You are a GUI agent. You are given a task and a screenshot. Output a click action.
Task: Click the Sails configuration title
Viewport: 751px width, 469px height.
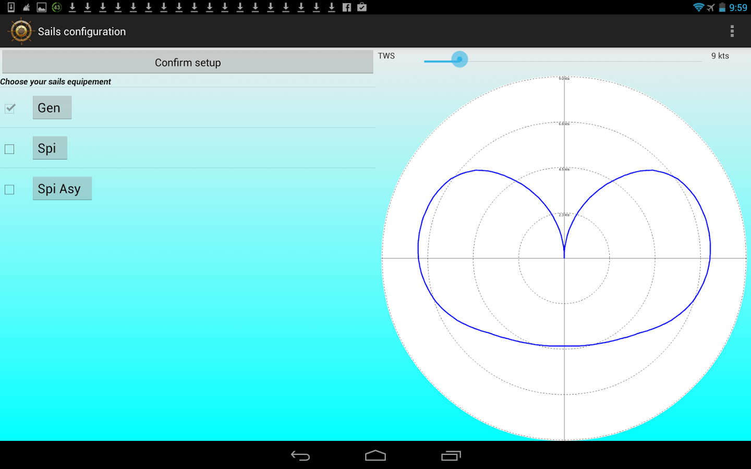pyautogui.click(x=82, y=31)
